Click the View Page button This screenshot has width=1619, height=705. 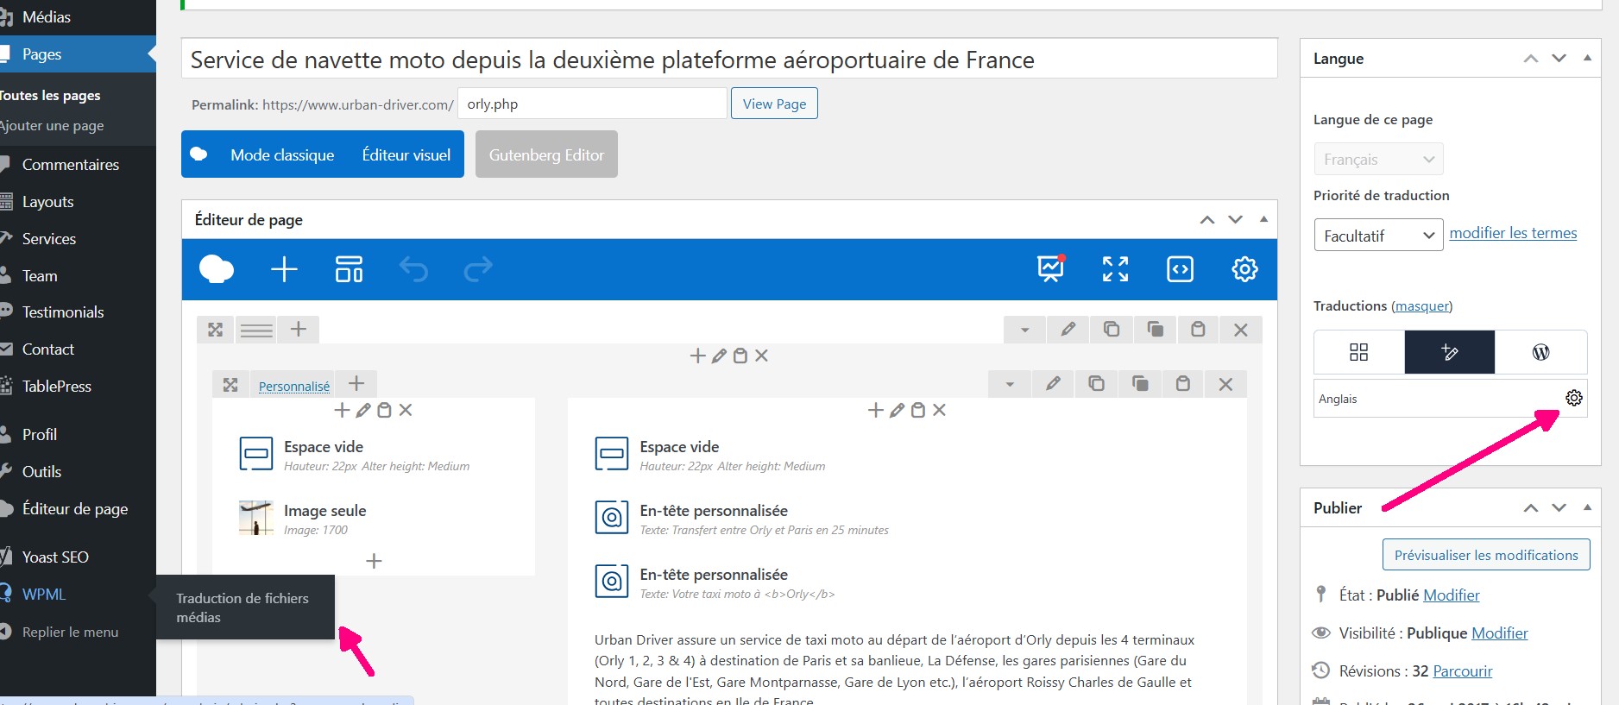774,104
